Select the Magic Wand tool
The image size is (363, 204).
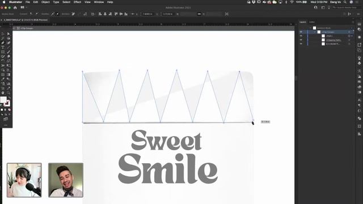tap(3, 39)
